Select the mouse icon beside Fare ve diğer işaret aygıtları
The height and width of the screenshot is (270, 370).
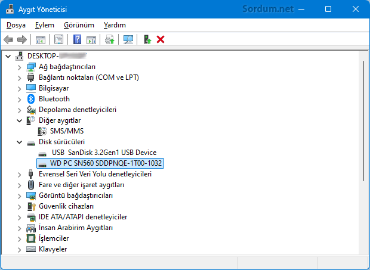pos(31,185)
